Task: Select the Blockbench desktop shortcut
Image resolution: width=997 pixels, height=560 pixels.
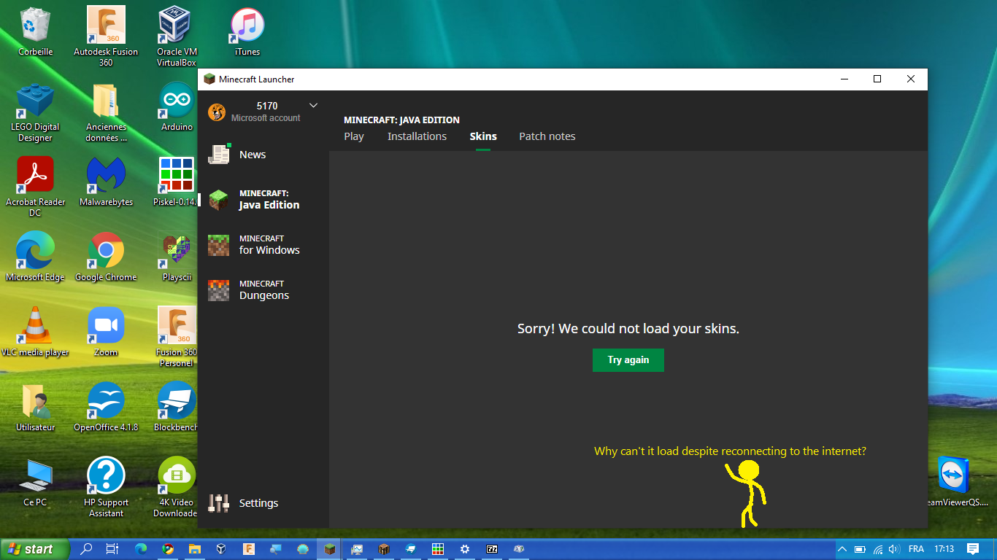Action: pyautogui.click(x=177, y=407)
